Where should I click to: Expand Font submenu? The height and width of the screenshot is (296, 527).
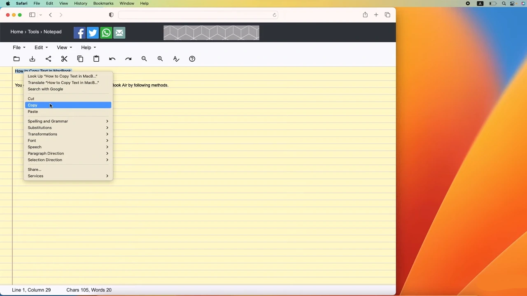coord(68,141)
